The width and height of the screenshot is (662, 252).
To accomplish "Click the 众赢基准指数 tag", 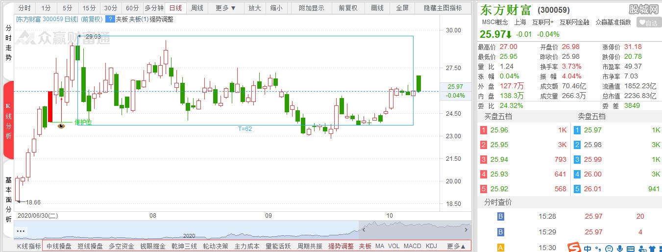I will (x=613, y=22).
